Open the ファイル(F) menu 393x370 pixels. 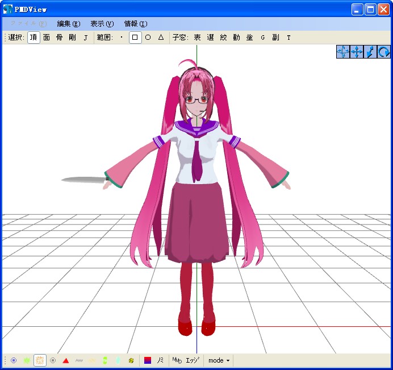28,24
